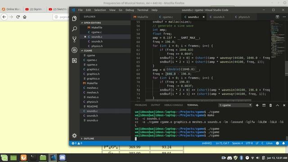Viewport: 288px width, 162px height.
Task: Open the Debug view in activity bar
Action: 74,50
